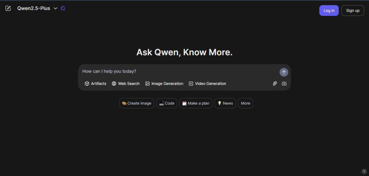This screenshot has height=176, width=369.
Task: Click the 'Ask Qwen, Know More.' heading
Action: [184, 52]
